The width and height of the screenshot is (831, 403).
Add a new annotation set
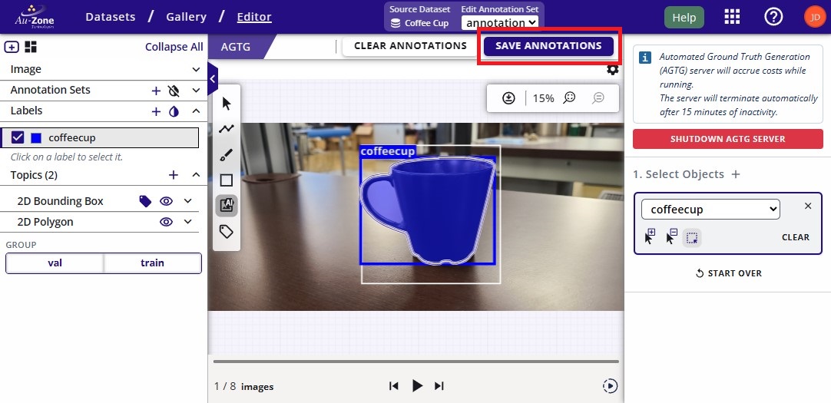(156, 91)
